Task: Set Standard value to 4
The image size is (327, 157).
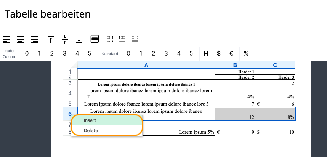Action: point(179,54)
